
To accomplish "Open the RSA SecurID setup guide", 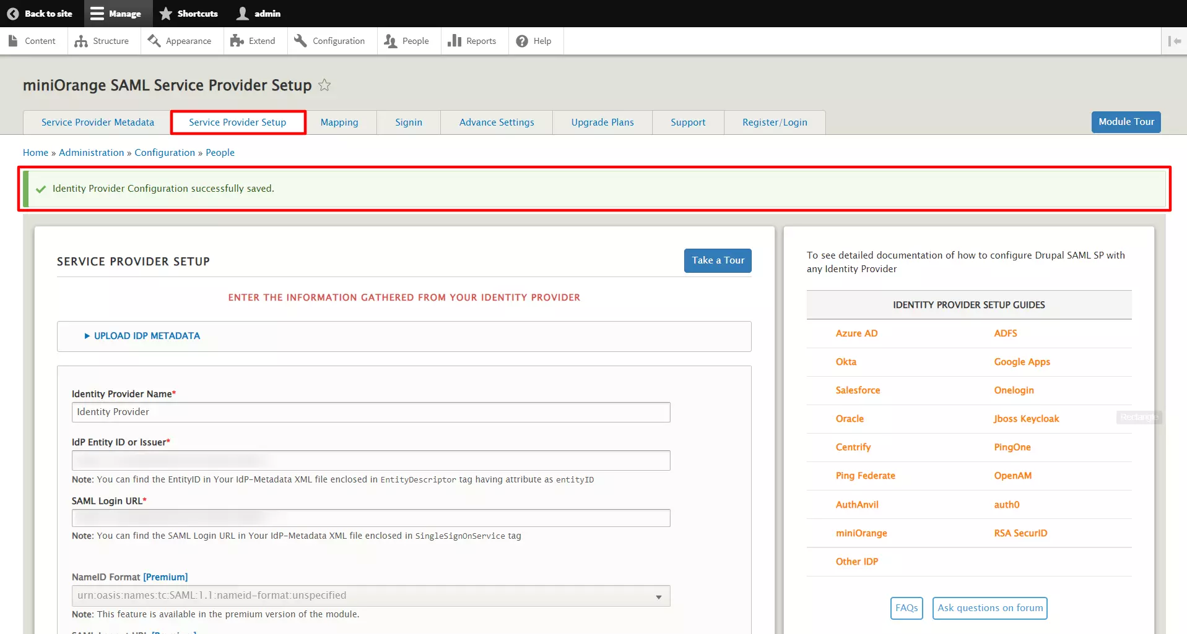I will tap(1020, 533).
